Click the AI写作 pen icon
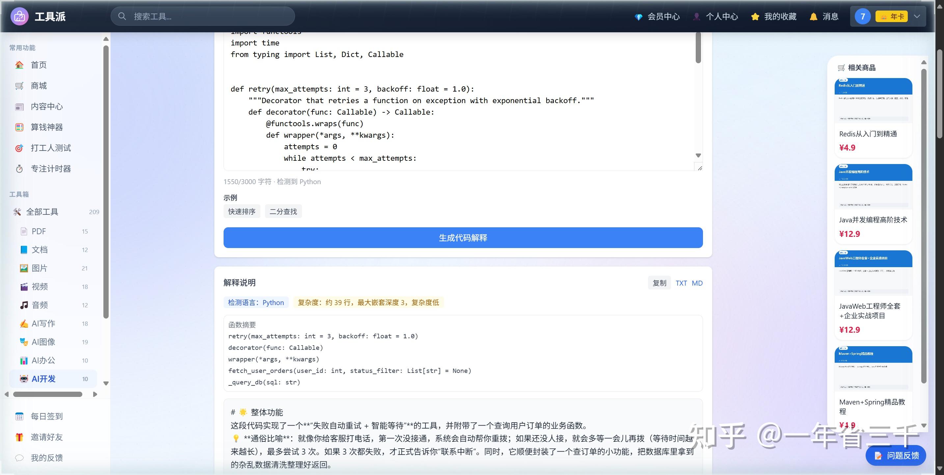This screenshot has height=475, width=944. pyautogui.click(x=24, y=323)
